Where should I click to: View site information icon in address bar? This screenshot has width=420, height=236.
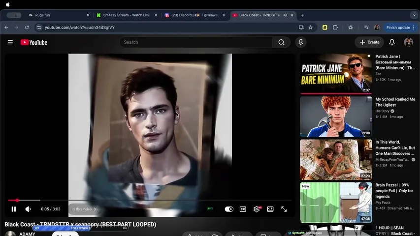click(x=39, y=28)
